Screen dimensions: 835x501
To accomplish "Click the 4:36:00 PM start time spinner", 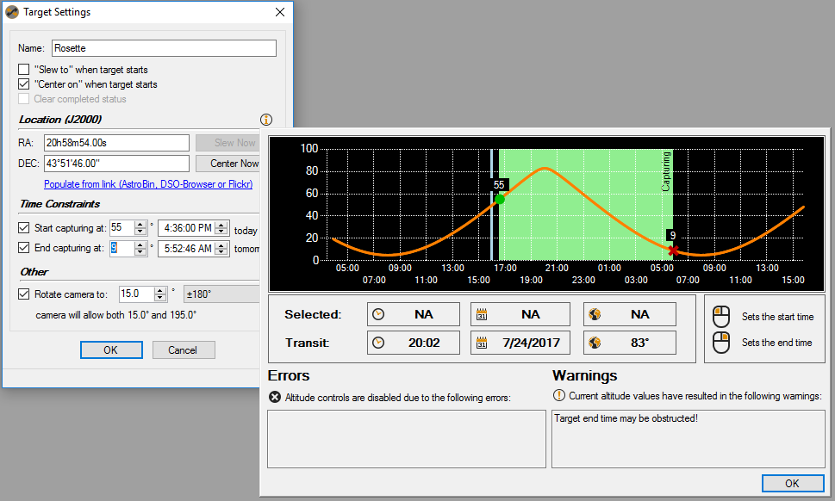I will (222, 228).
